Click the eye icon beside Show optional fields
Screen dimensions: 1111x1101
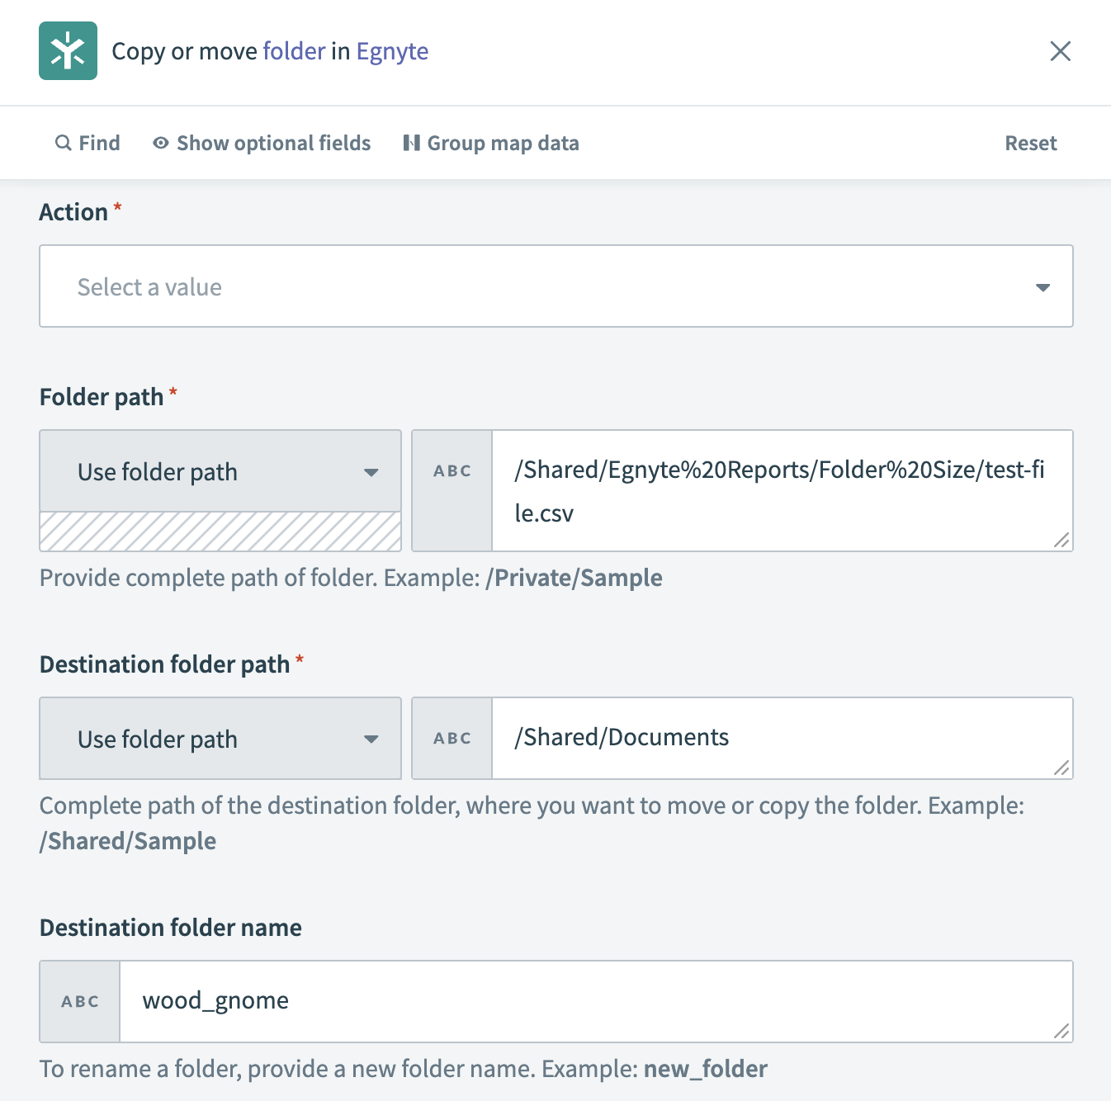(x=160, y=143)
